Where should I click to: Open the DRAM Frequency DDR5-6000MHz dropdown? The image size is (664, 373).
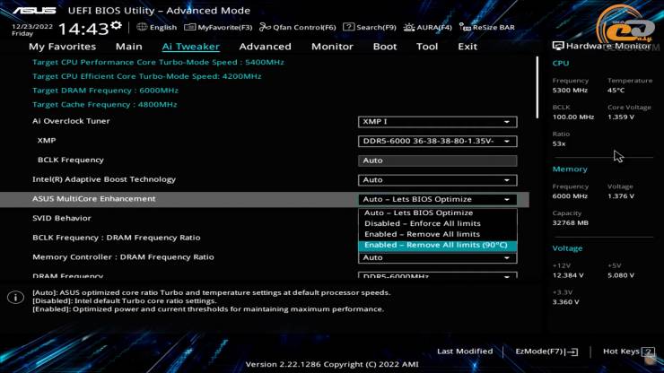[x=438, y=275]
